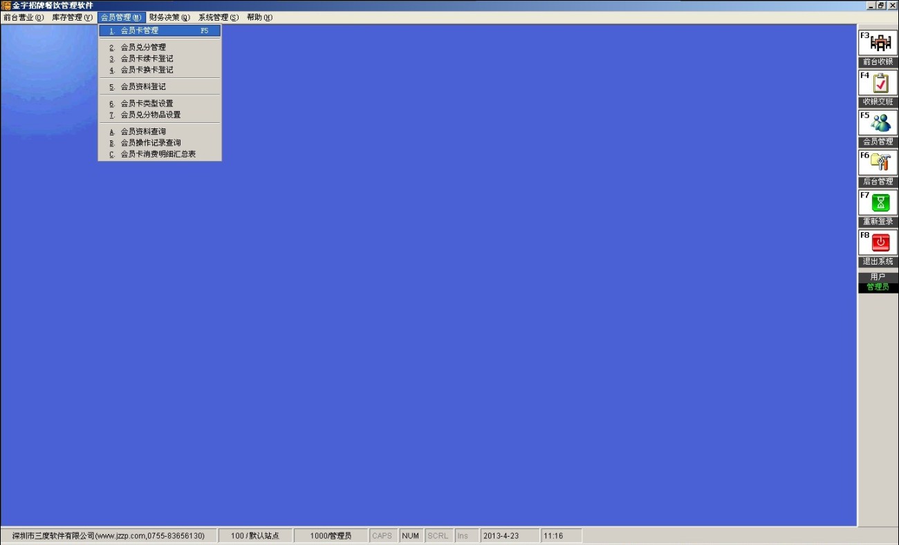This screenshot has width=899, height=545.
Task: Open the 财务决策 menu
Action: click(x=169, y=17)
